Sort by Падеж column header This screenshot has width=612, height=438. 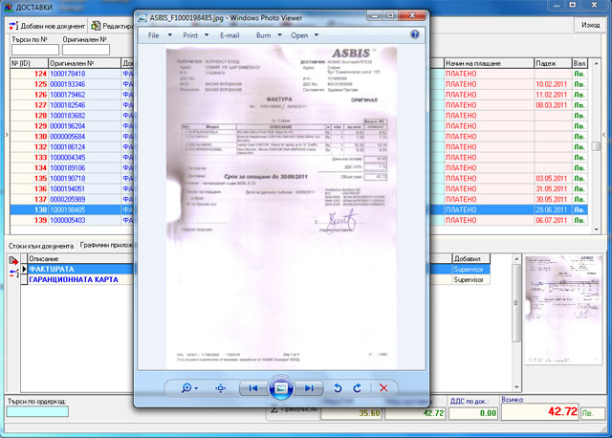pyautogui.click(x=553, y=63)
